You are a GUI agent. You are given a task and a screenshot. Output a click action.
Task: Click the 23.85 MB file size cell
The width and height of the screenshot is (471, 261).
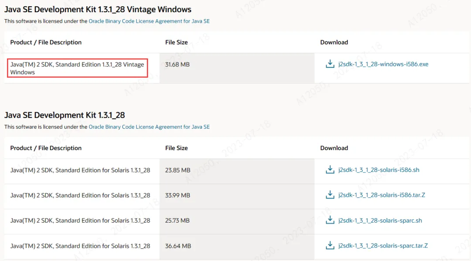177,170
